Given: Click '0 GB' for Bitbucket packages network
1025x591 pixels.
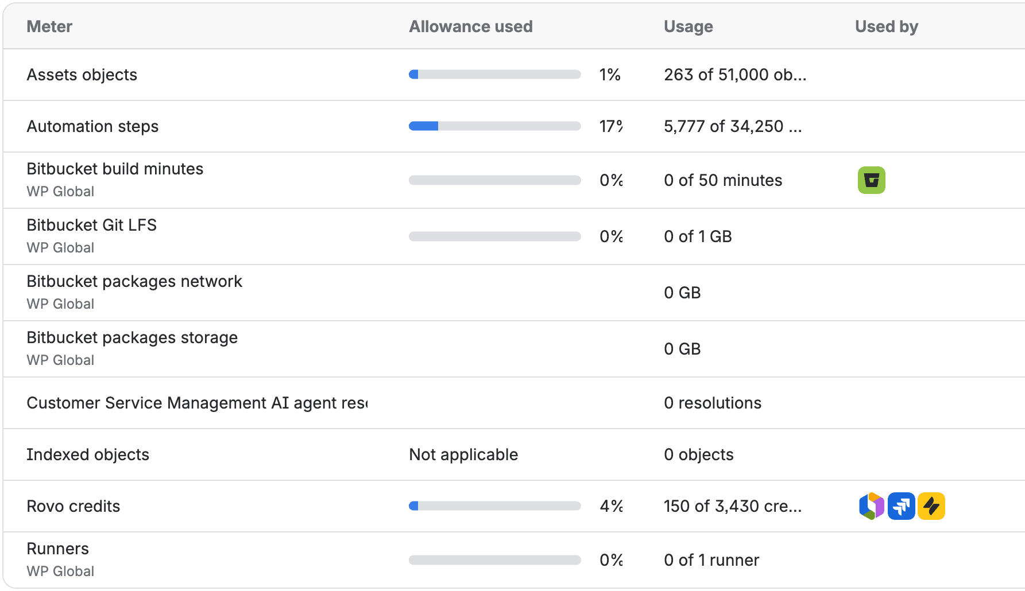Looking at the screenshot, I should tap(682, 293).
